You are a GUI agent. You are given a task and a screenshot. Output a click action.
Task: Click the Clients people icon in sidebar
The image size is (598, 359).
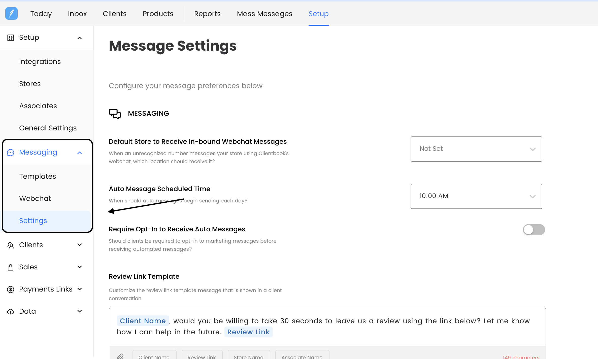(10, 245)
